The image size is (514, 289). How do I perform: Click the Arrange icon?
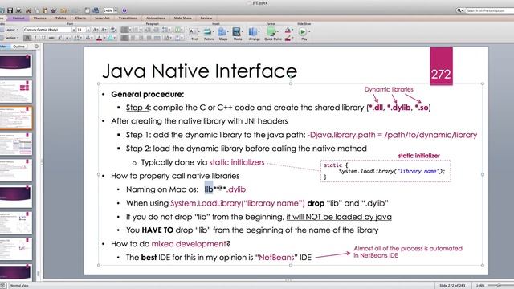(x=253, y=32)
